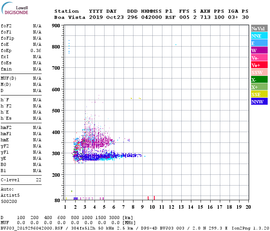270x231 pixels.
Task: Click the 3000 km distance column header
Action: pyautogui.click(x=114, y=218)
